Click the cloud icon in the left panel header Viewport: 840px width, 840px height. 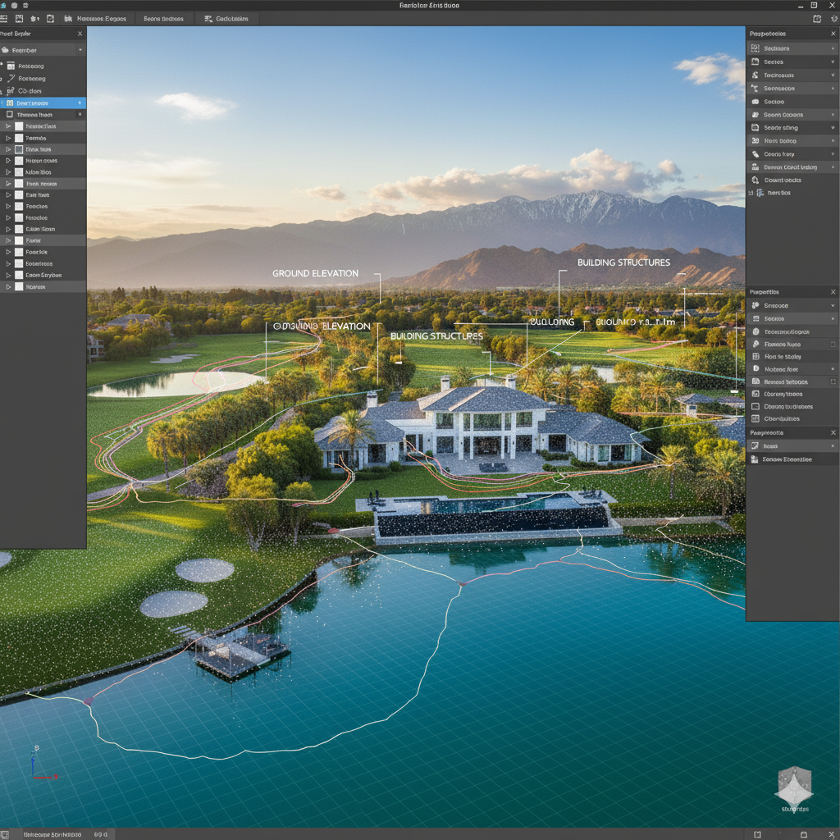click(x=7, y=50)
